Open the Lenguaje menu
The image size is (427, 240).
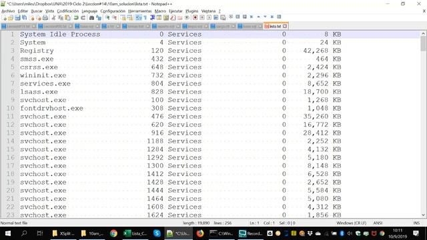89,11
